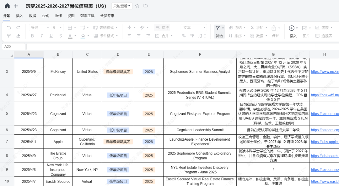Open the font color dropdown arrow
The image size is (339, 186).
coord(75,36)
